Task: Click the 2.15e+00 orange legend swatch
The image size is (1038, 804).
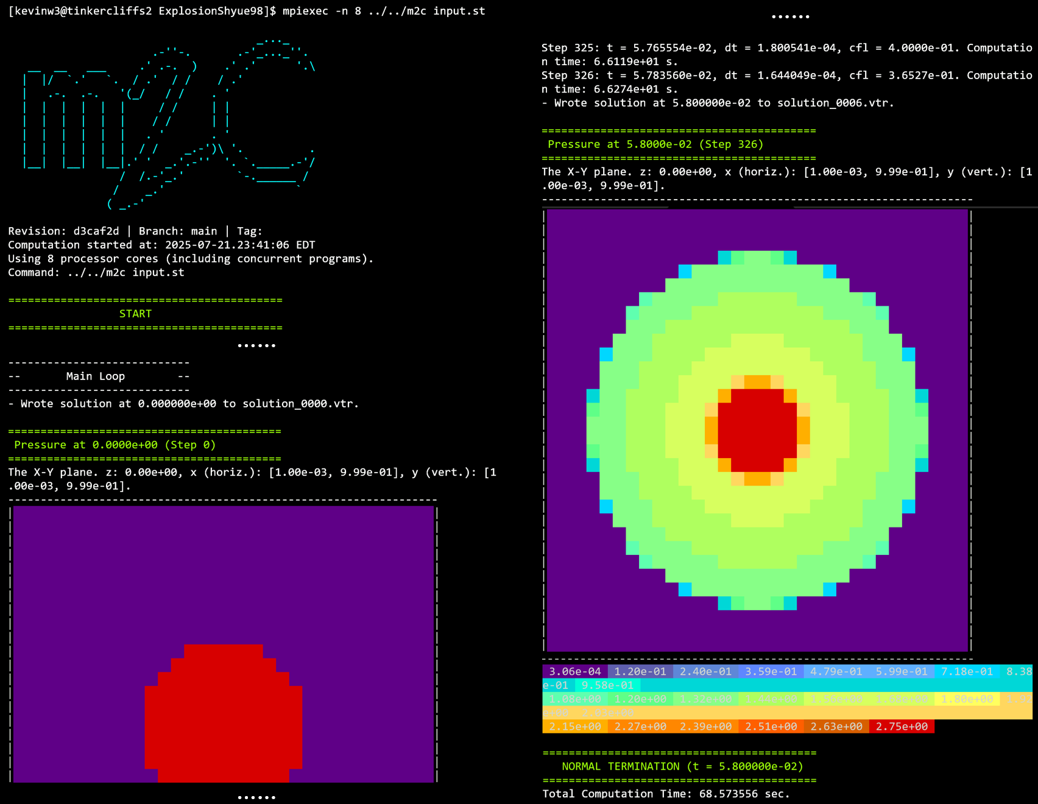Action: point(574,727)
